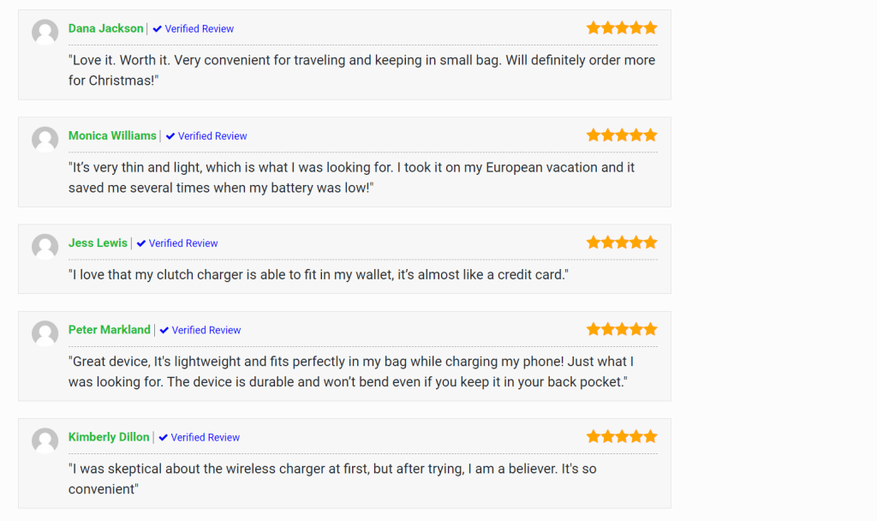Click Verified Review label next to Peter Markland
This screenshot has width=877, height=521.
coord(206,330)
